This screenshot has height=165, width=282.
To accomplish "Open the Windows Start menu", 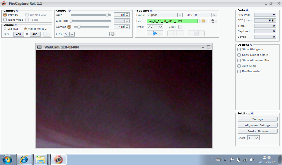I will coord(7,159).
